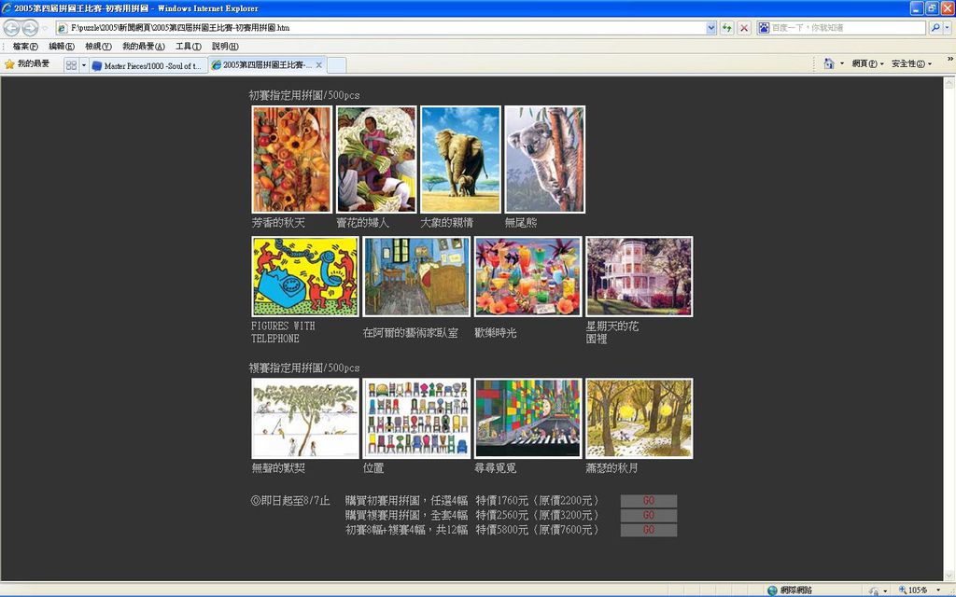Open the 說明 (Help) menu
The image size is (956, 597).
point(225,47)
